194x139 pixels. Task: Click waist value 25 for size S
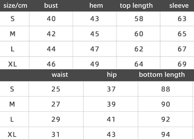(x=56, y=89)
